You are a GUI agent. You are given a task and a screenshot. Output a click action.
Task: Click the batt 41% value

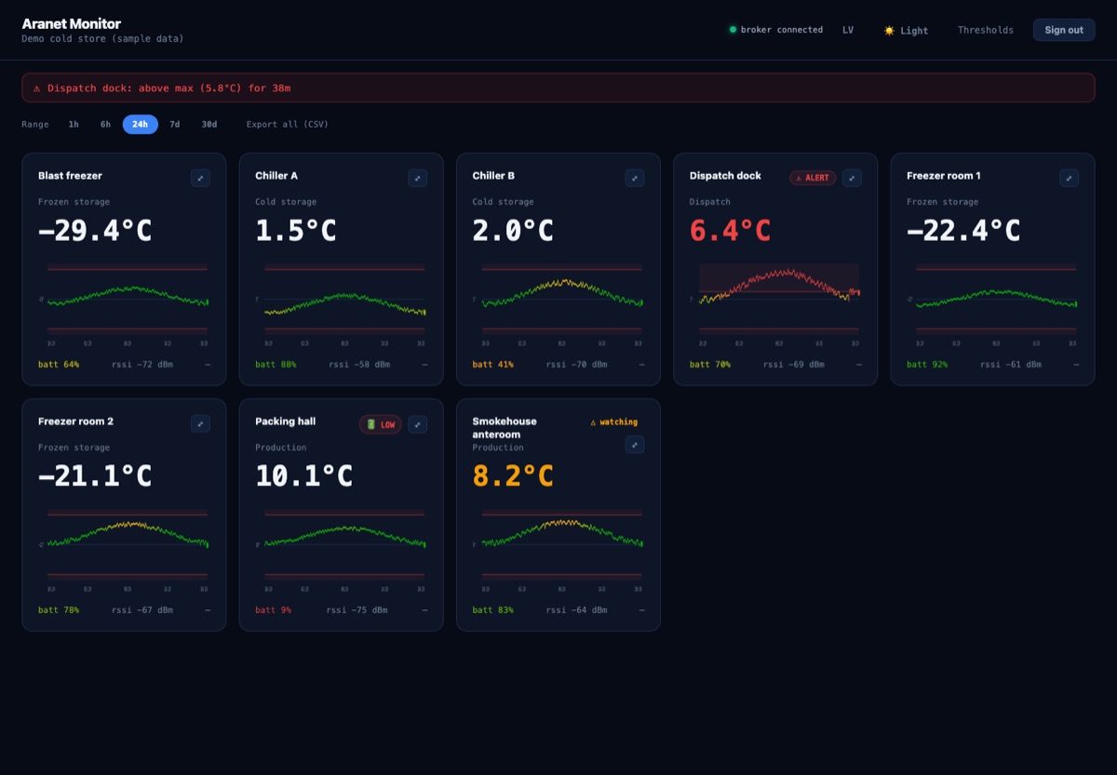point(493,365)
